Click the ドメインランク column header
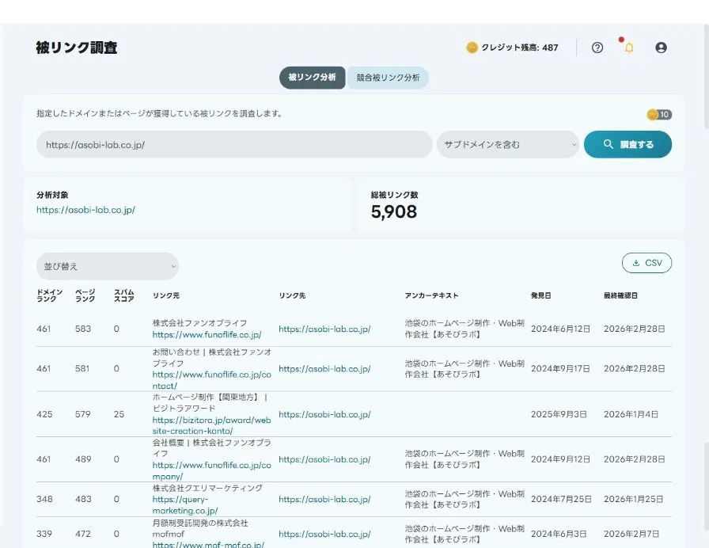The image size is (709, 548). tap(49, 295)
